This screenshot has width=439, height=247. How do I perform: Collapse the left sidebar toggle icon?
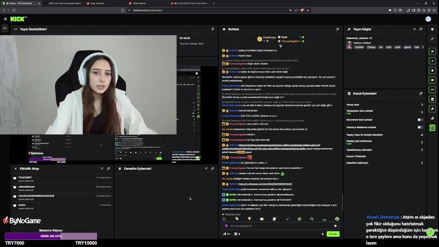5,28
